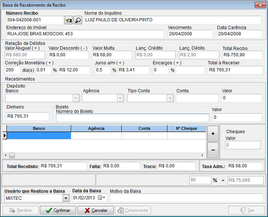Click the grid's horizontal scrollbar right arrow
The height and width of the screenshot is (217, 268).
(x=202, y=155)
